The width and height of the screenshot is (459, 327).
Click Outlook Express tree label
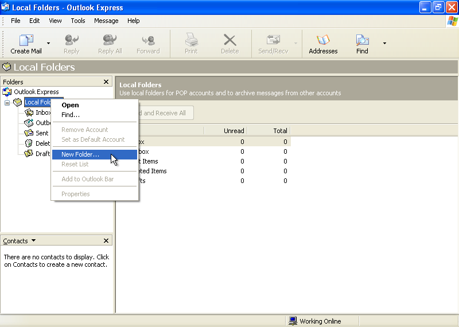(36, 92)
